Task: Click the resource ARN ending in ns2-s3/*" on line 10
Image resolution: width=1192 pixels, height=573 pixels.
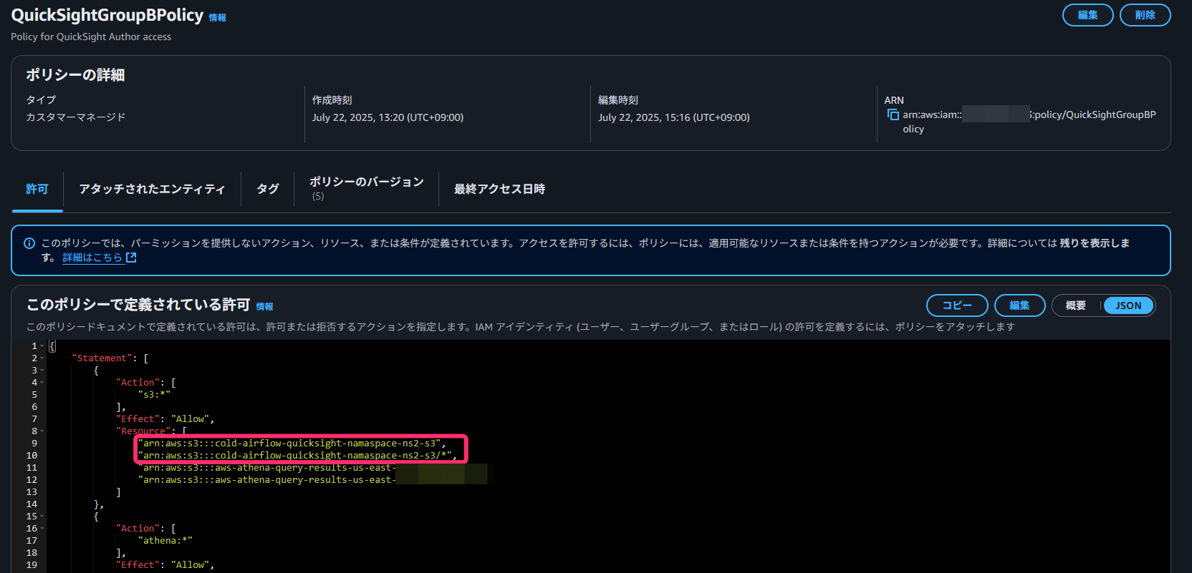Action: pyautogui.click(x=294, y=456)
